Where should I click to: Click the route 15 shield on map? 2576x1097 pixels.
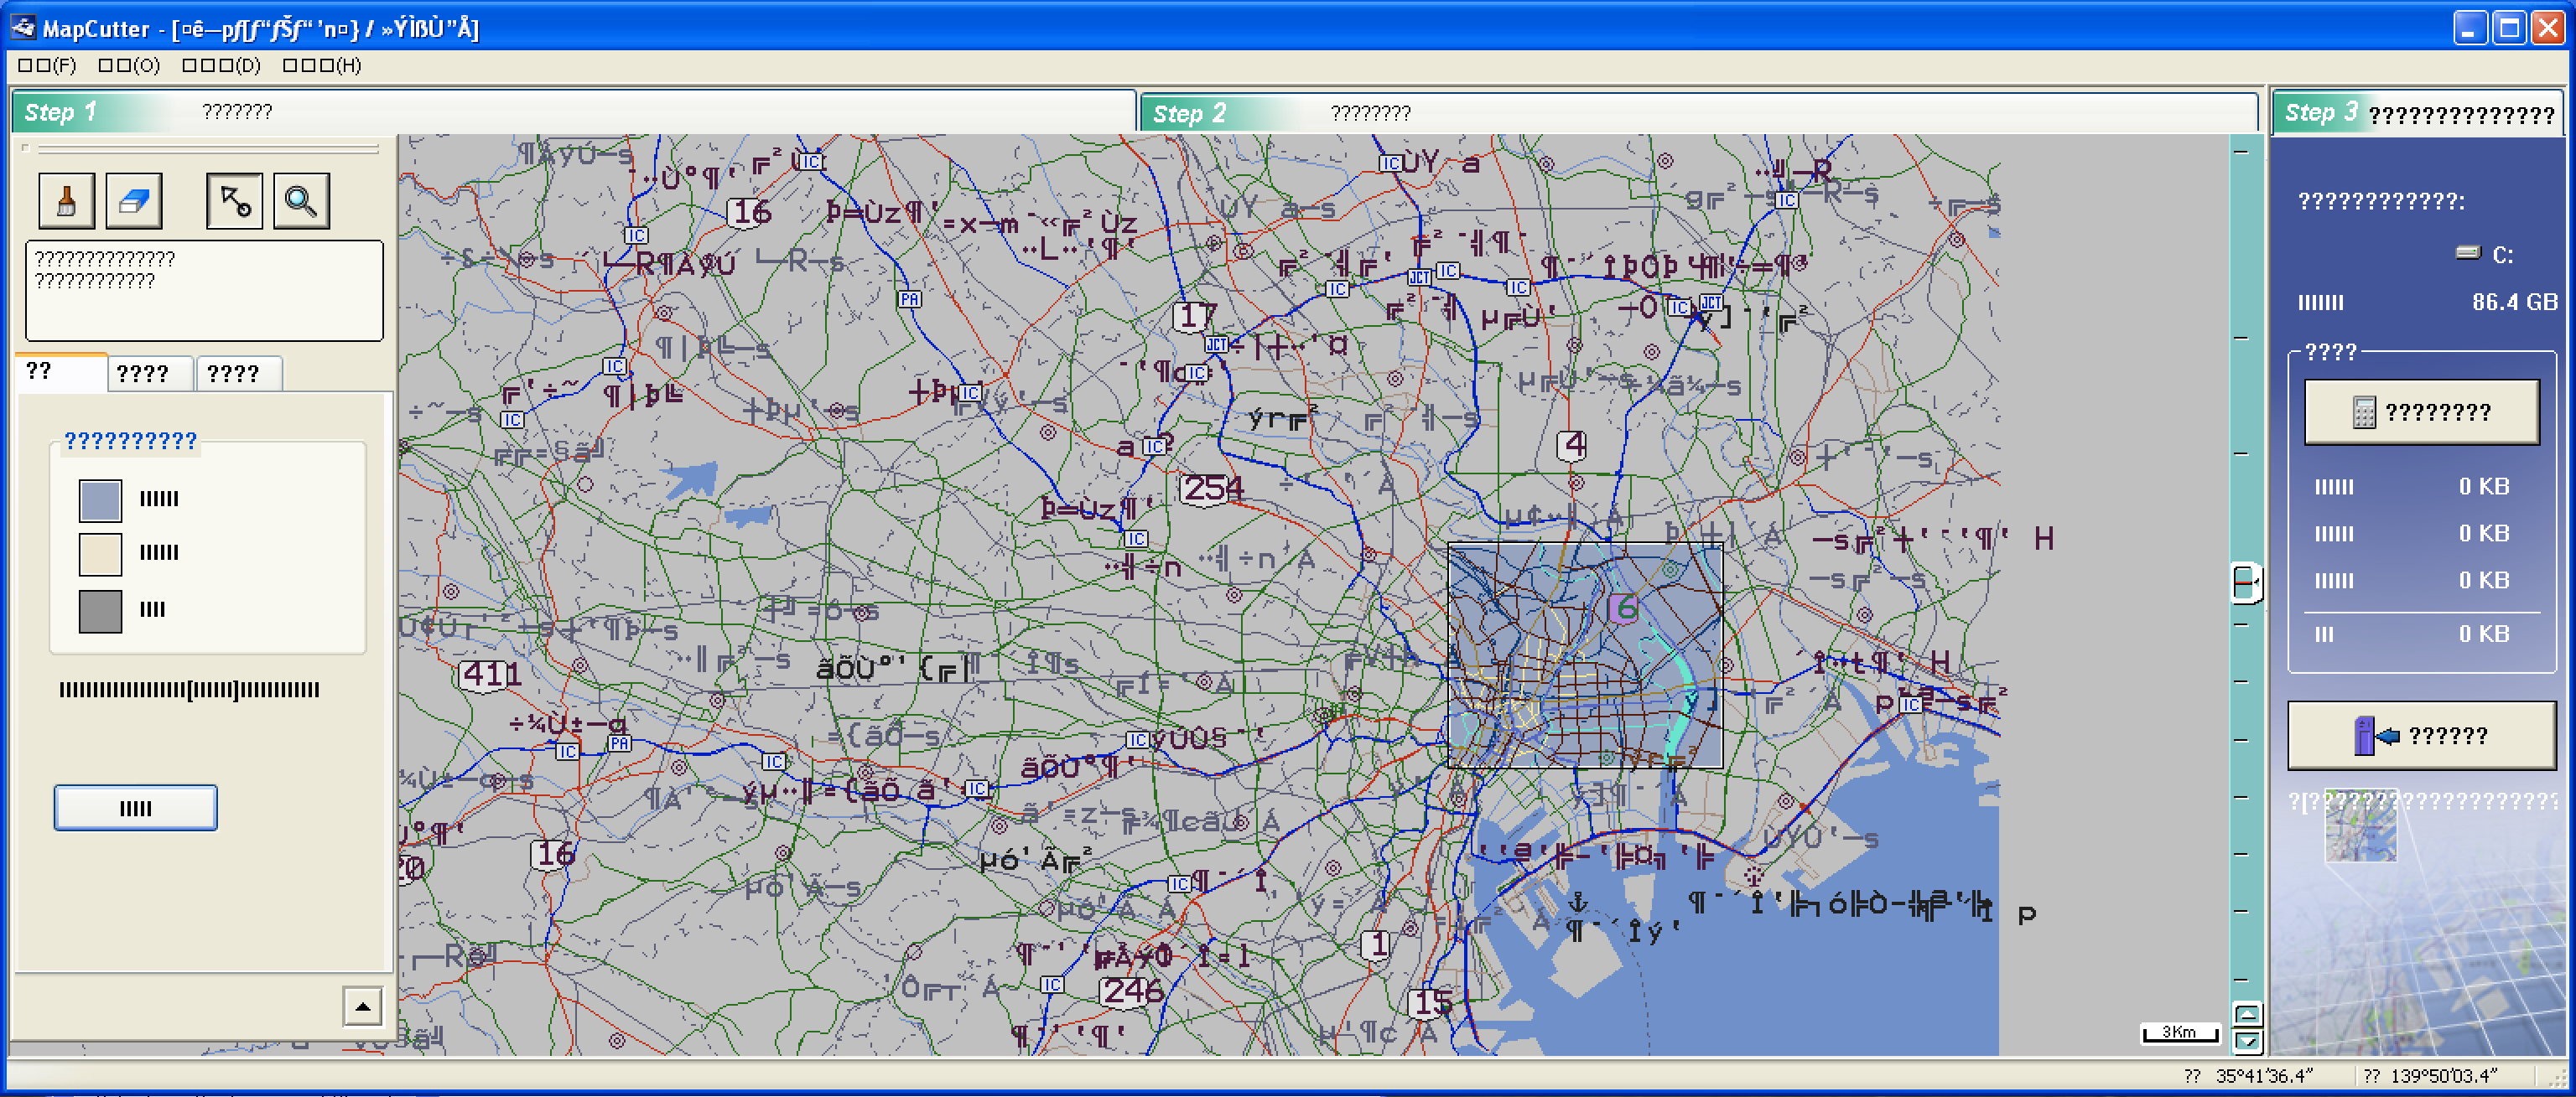click(x=1431, y=1002)
